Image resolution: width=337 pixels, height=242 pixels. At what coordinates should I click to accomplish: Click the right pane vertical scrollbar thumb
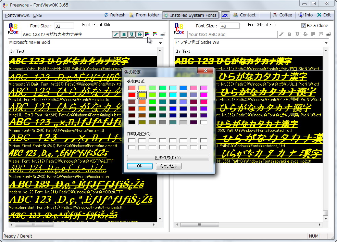(x=326, y=213)
